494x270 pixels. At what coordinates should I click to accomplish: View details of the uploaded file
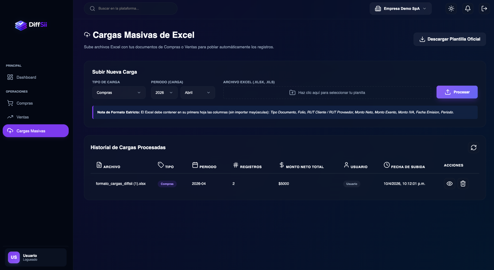coord(449,184)
